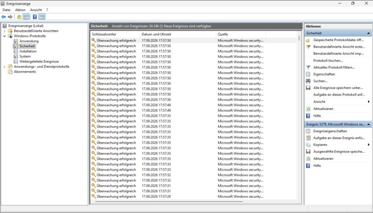Select the Abonnements tree item
Image resolution: width=373 pixels, height=213 pixels.
point(25,72)
